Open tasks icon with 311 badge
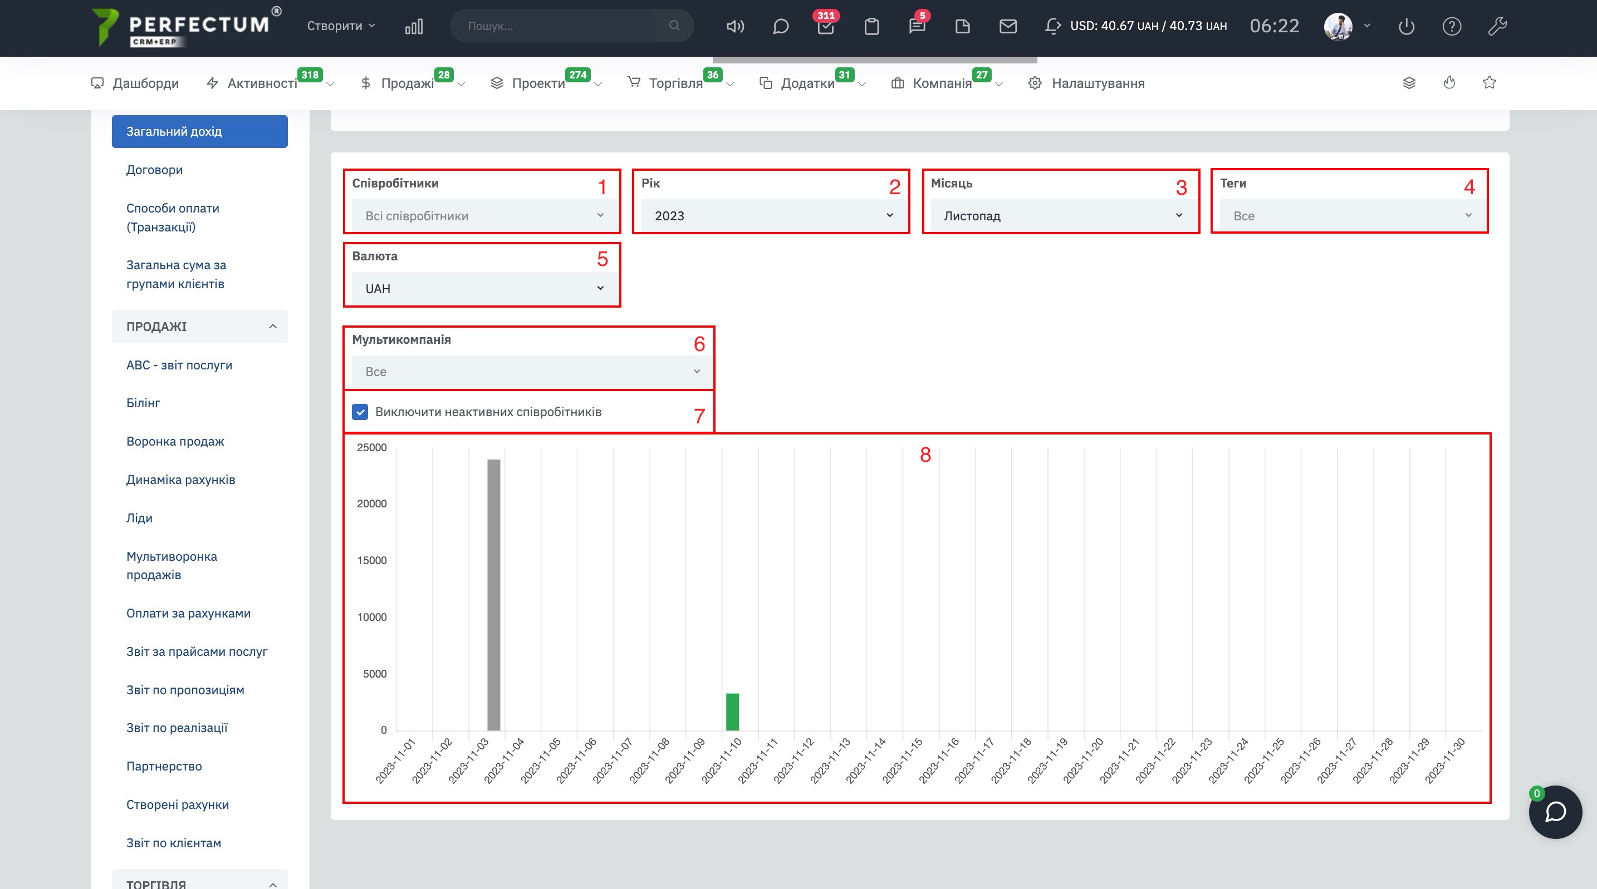 825,27
